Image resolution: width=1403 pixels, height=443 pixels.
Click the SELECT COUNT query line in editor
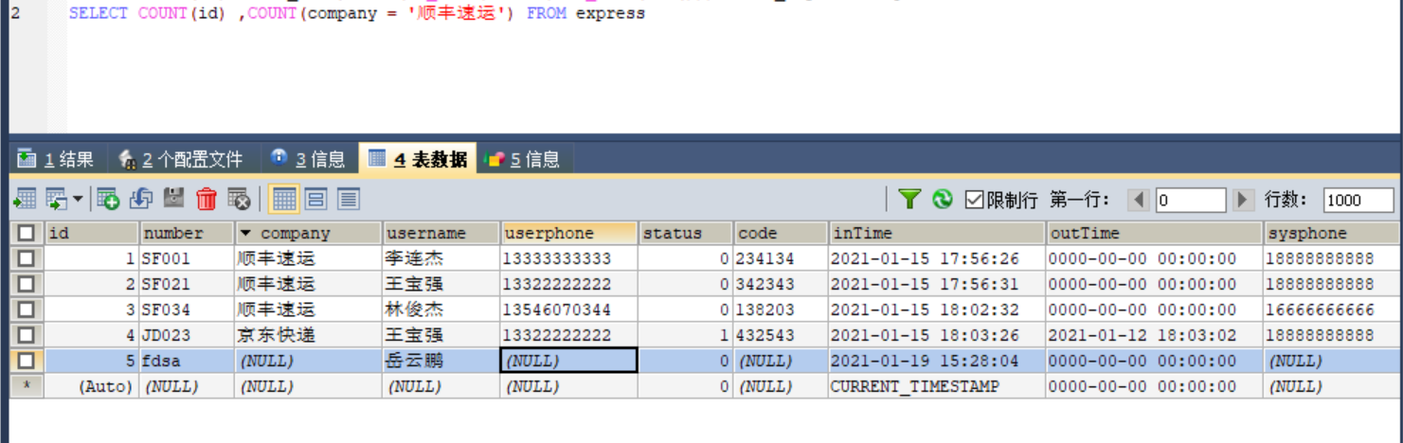coord(357,13)
